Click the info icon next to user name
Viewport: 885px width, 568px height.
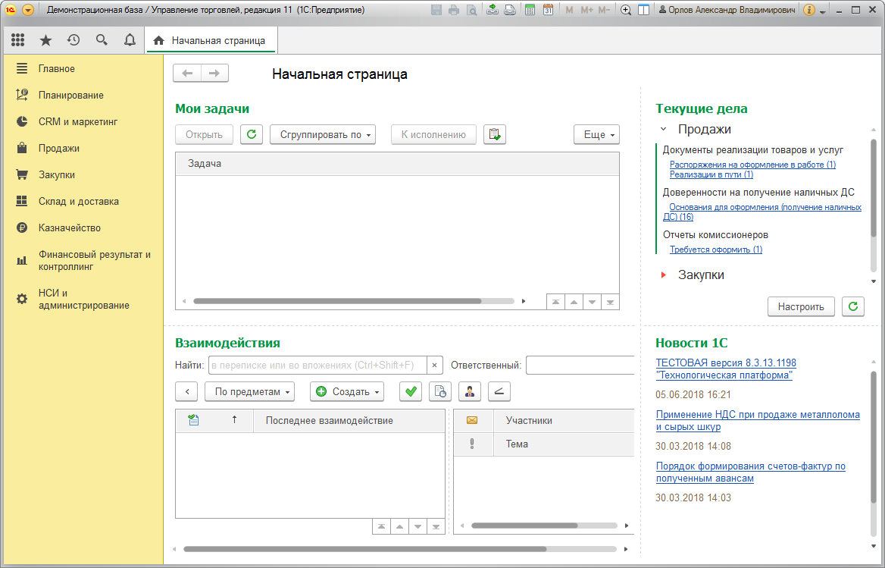pos(808,10)
